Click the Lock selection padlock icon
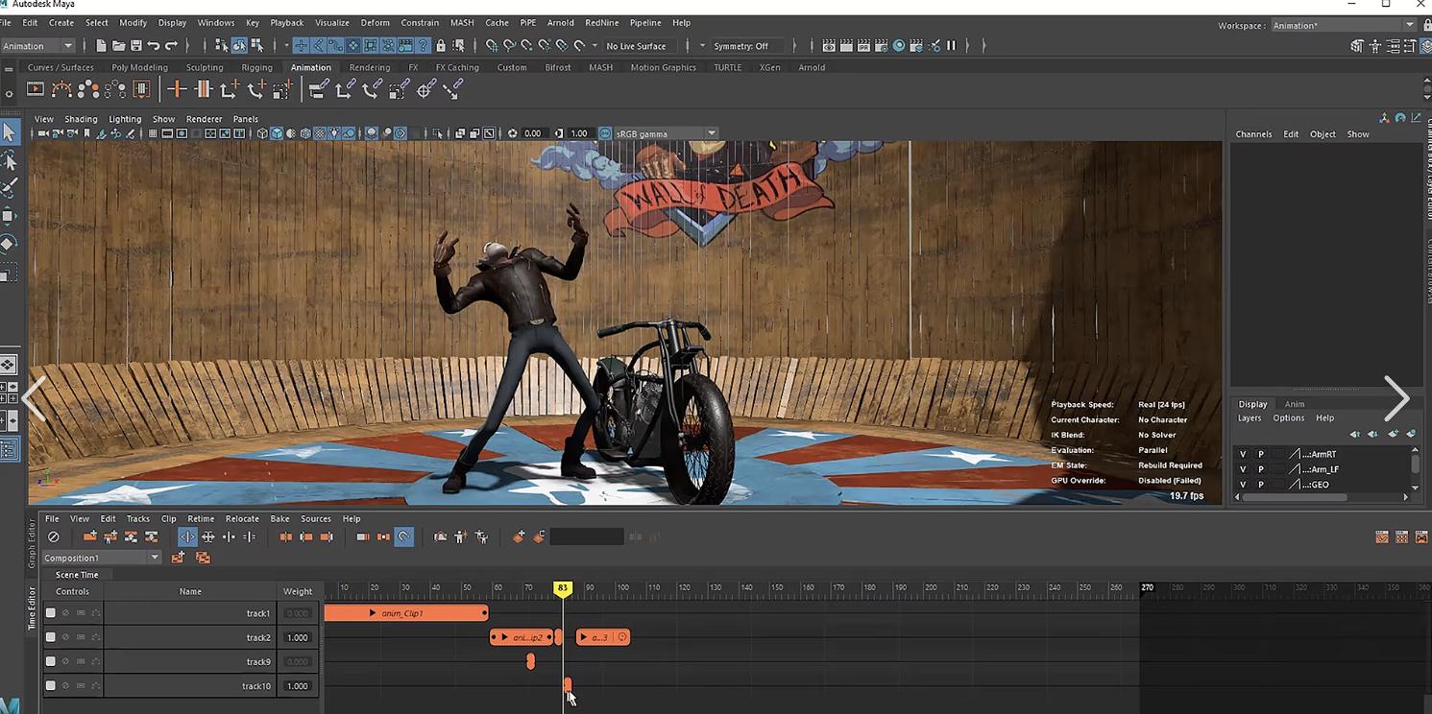Screen dimensions: 1432x714 (441, 46)
